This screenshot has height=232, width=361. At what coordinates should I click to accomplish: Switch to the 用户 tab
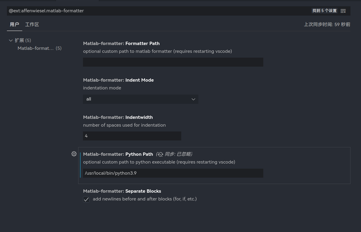(14, 25)
